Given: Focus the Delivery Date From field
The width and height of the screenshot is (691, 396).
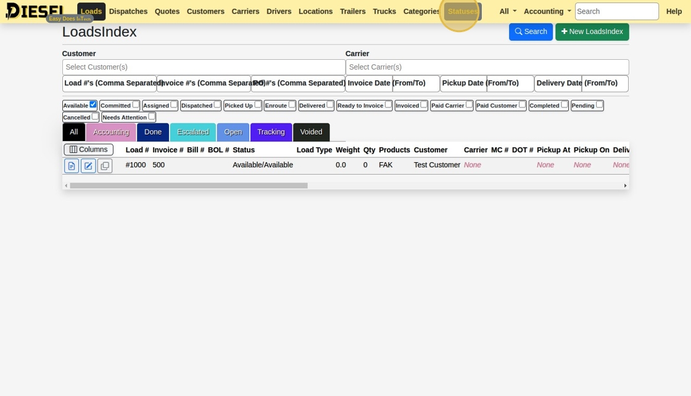Looking at the screenshot, I should 558,83.
